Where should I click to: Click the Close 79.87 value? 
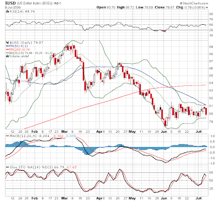pyautogui.click(x=164, y=8)
